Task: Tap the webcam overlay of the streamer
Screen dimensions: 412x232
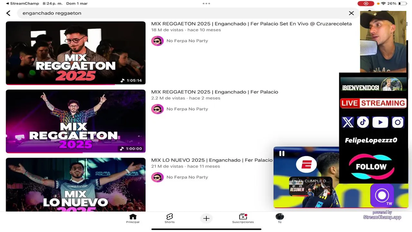Action: coord(383,42)
